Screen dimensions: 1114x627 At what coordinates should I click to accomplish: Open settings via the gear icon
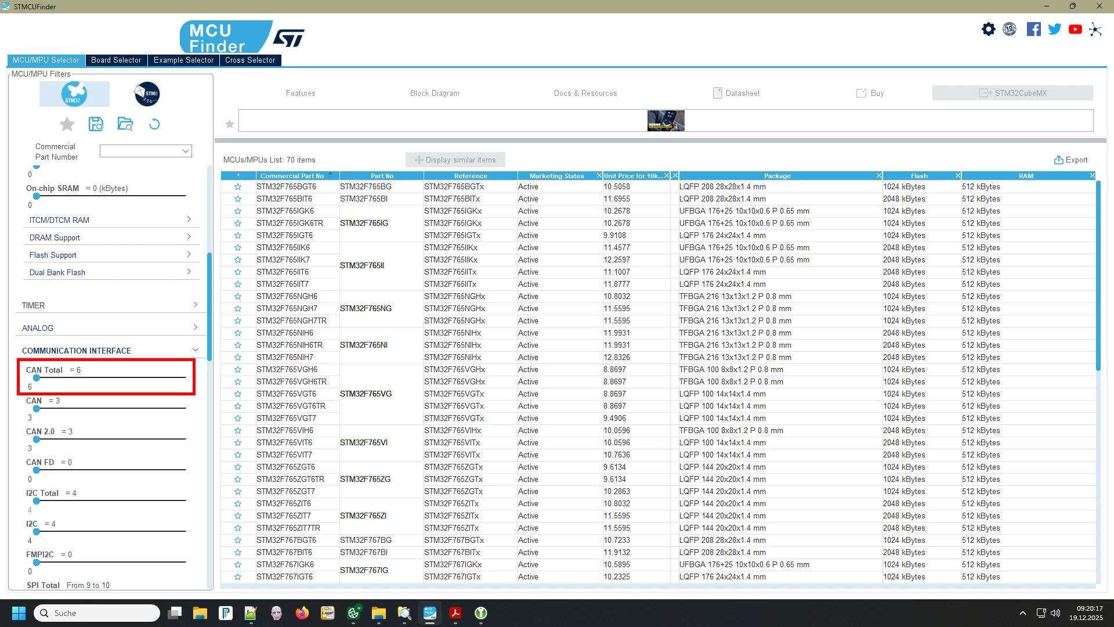[989, 29]
